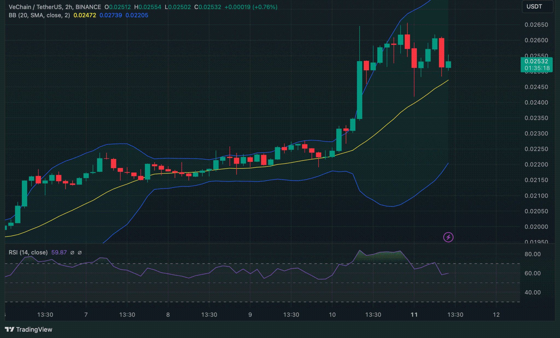Click the RSI 80.00 axis label
This screenshot has width=560, height=338.
(x=532, y=254)
